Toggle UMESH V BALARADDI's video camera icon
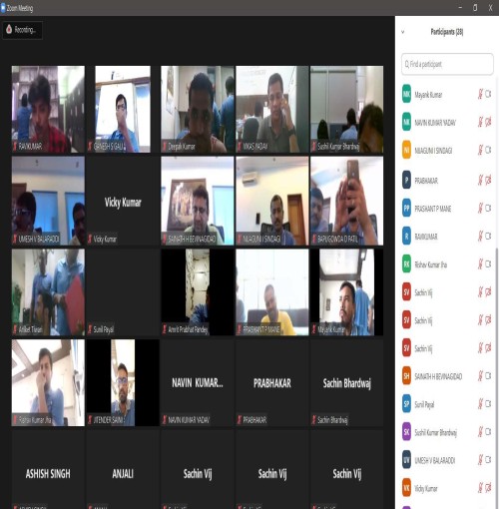 coord(488,460)
